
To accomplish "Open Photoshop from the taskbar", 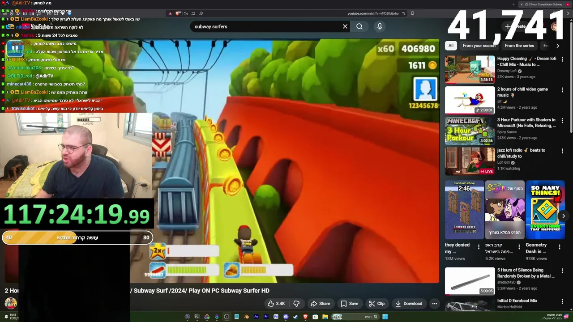I will [x=276, y=317].
